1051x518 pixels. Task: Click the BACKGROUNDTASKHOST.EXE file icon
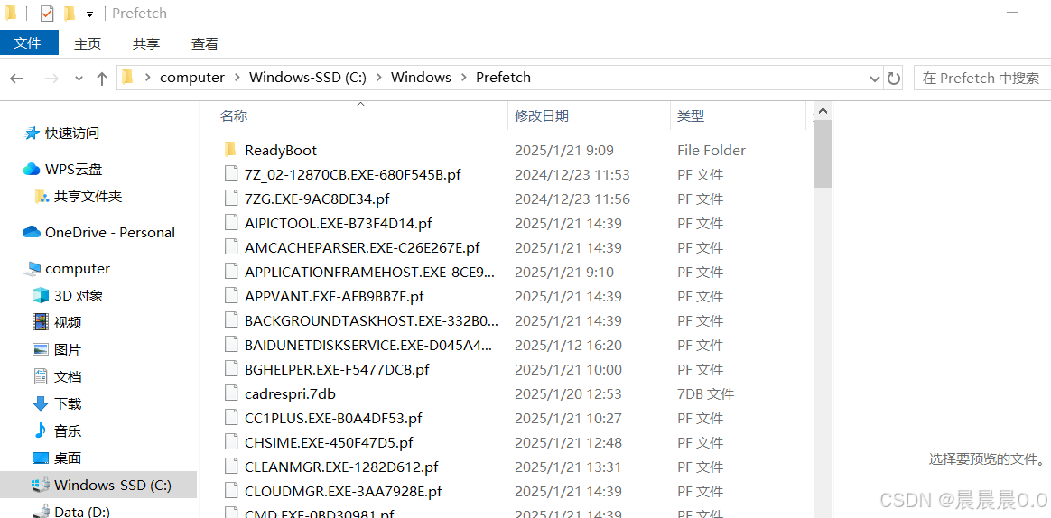231,320
